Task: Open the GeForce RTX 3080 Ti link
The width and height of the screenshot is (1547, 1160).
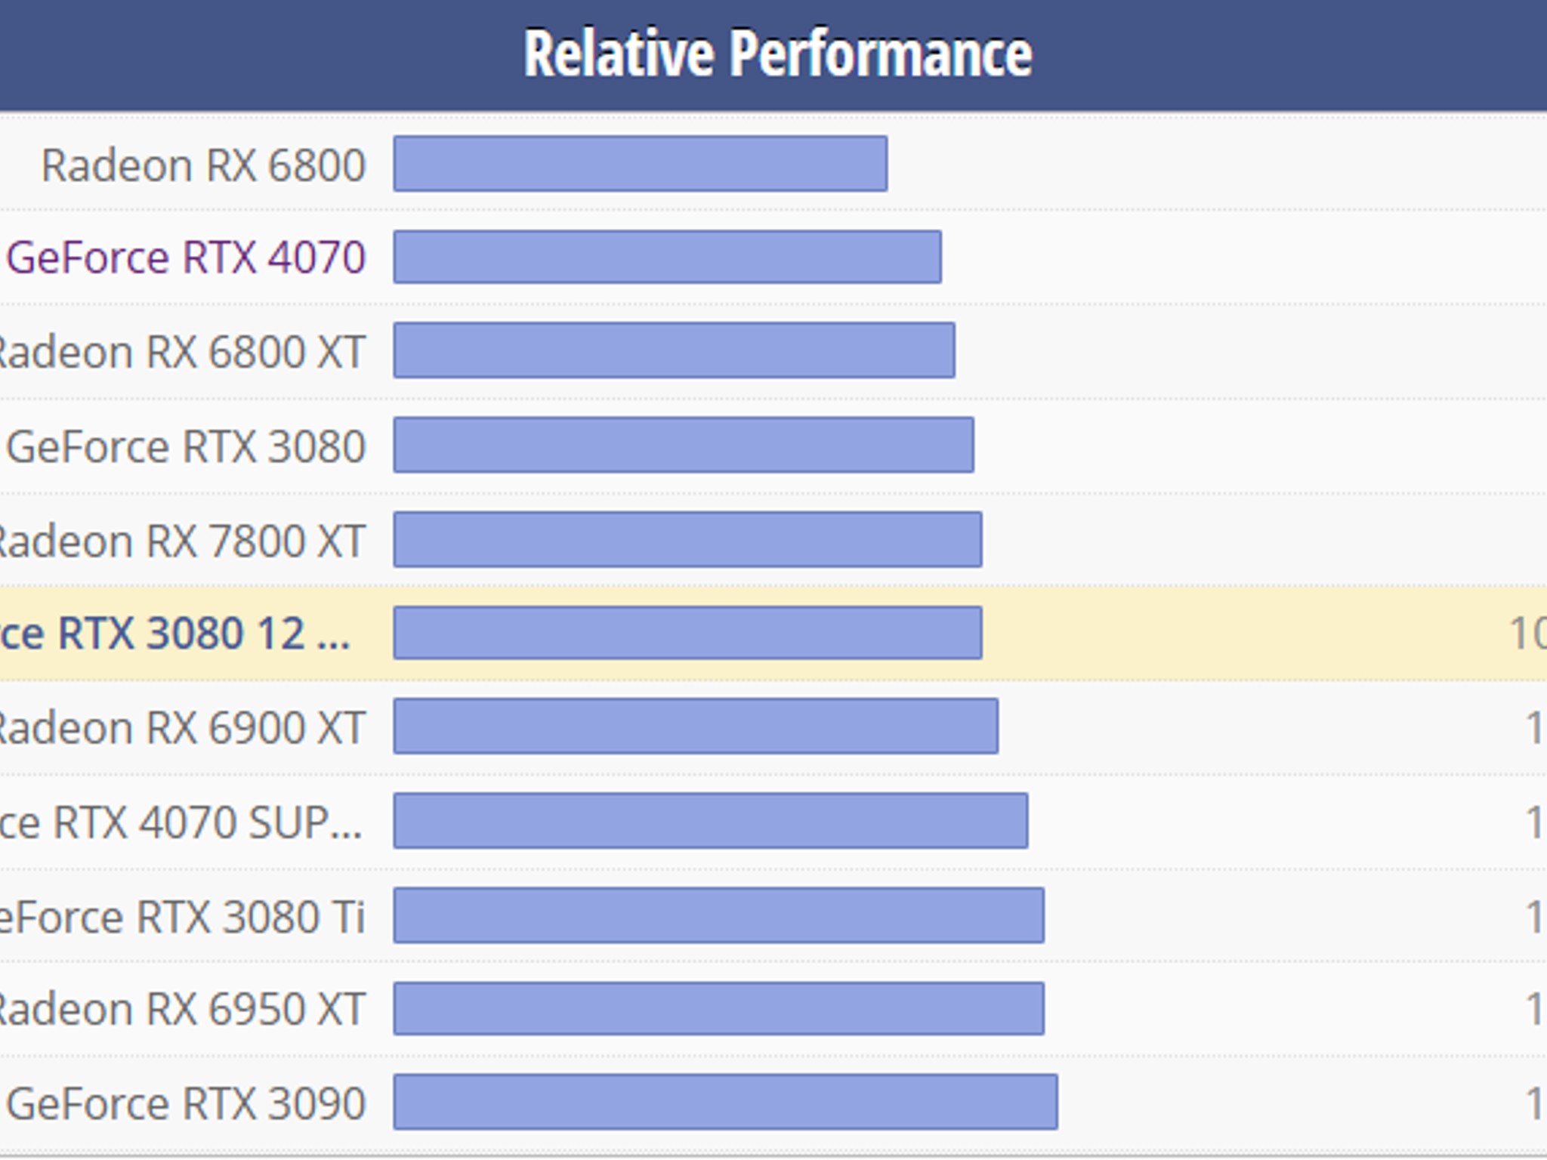Action: tap(183, 916)
